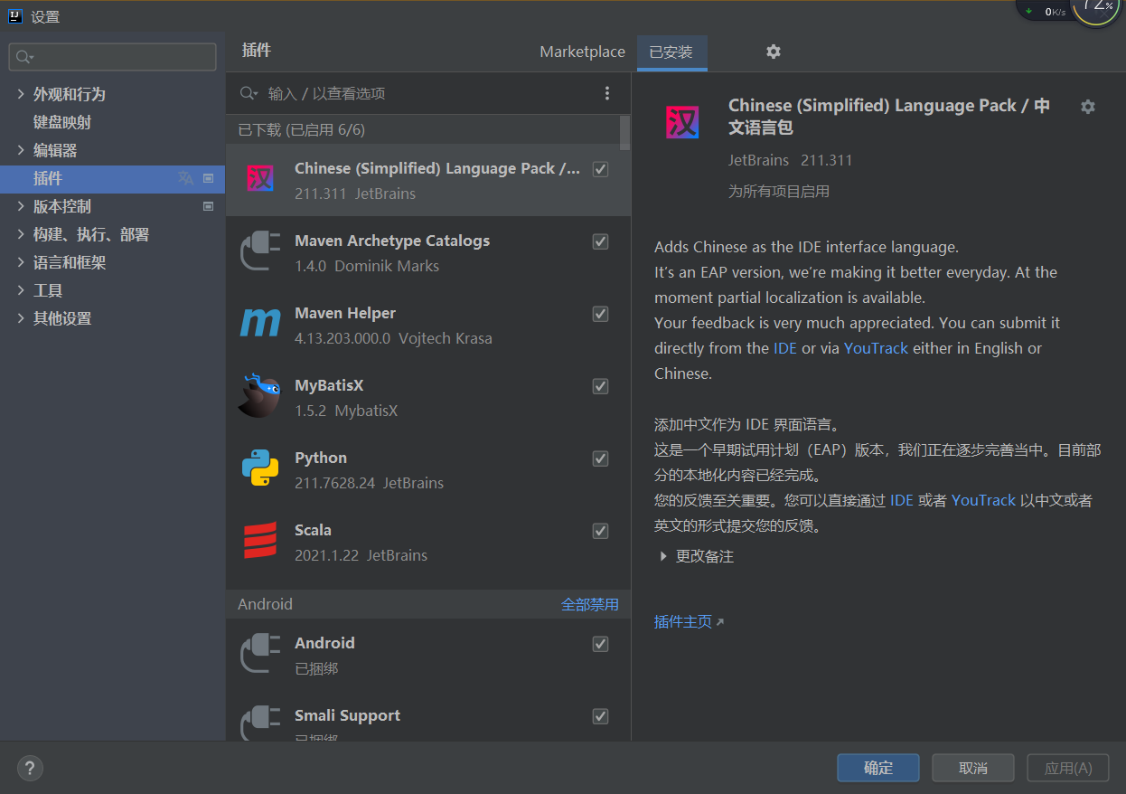
Task: Select the Smali Support plugin name
Action: click(347, 715)
